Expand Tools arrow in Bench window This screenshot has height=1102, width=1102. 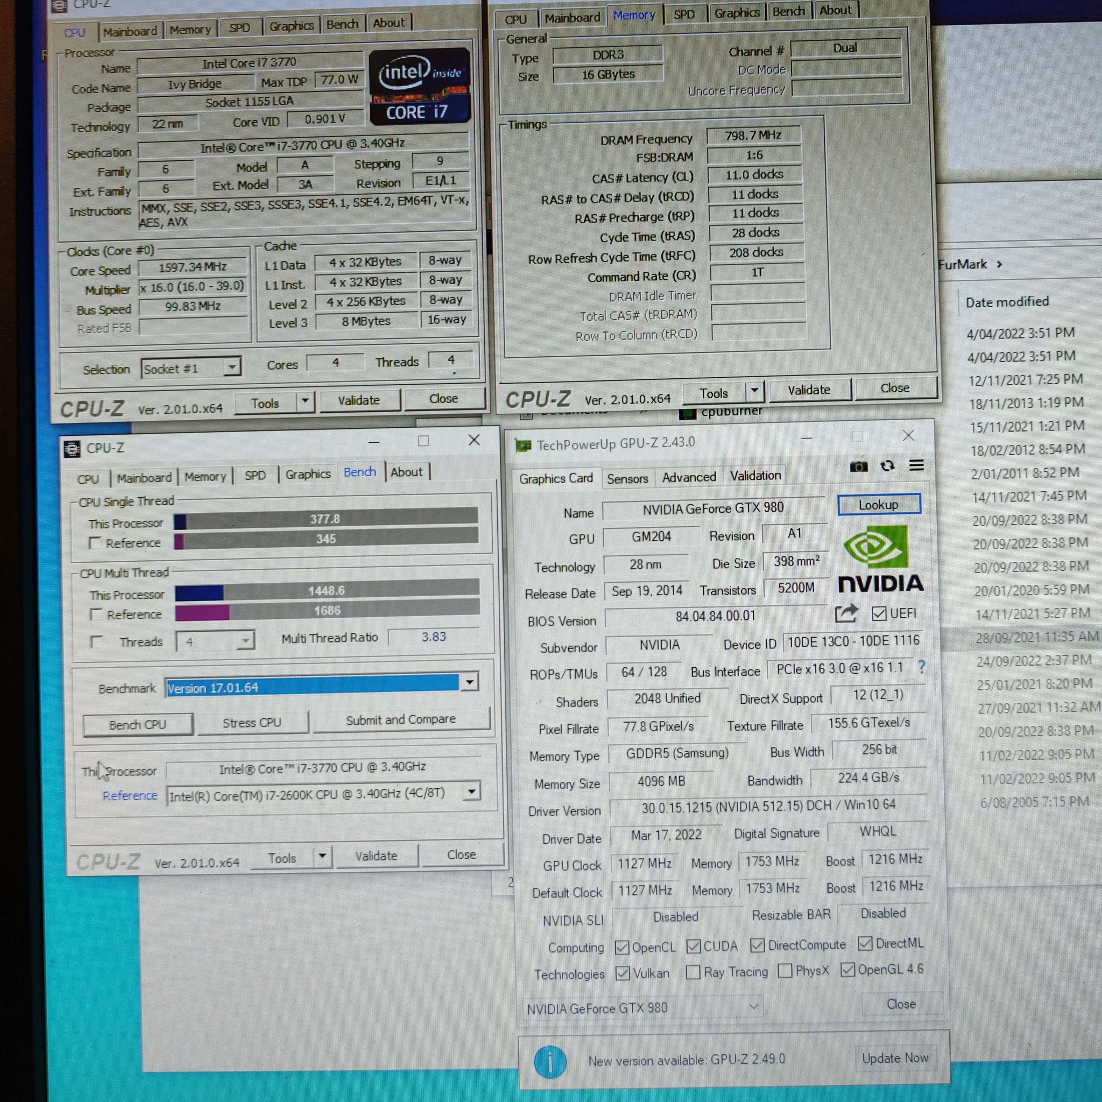click(322, 856)
